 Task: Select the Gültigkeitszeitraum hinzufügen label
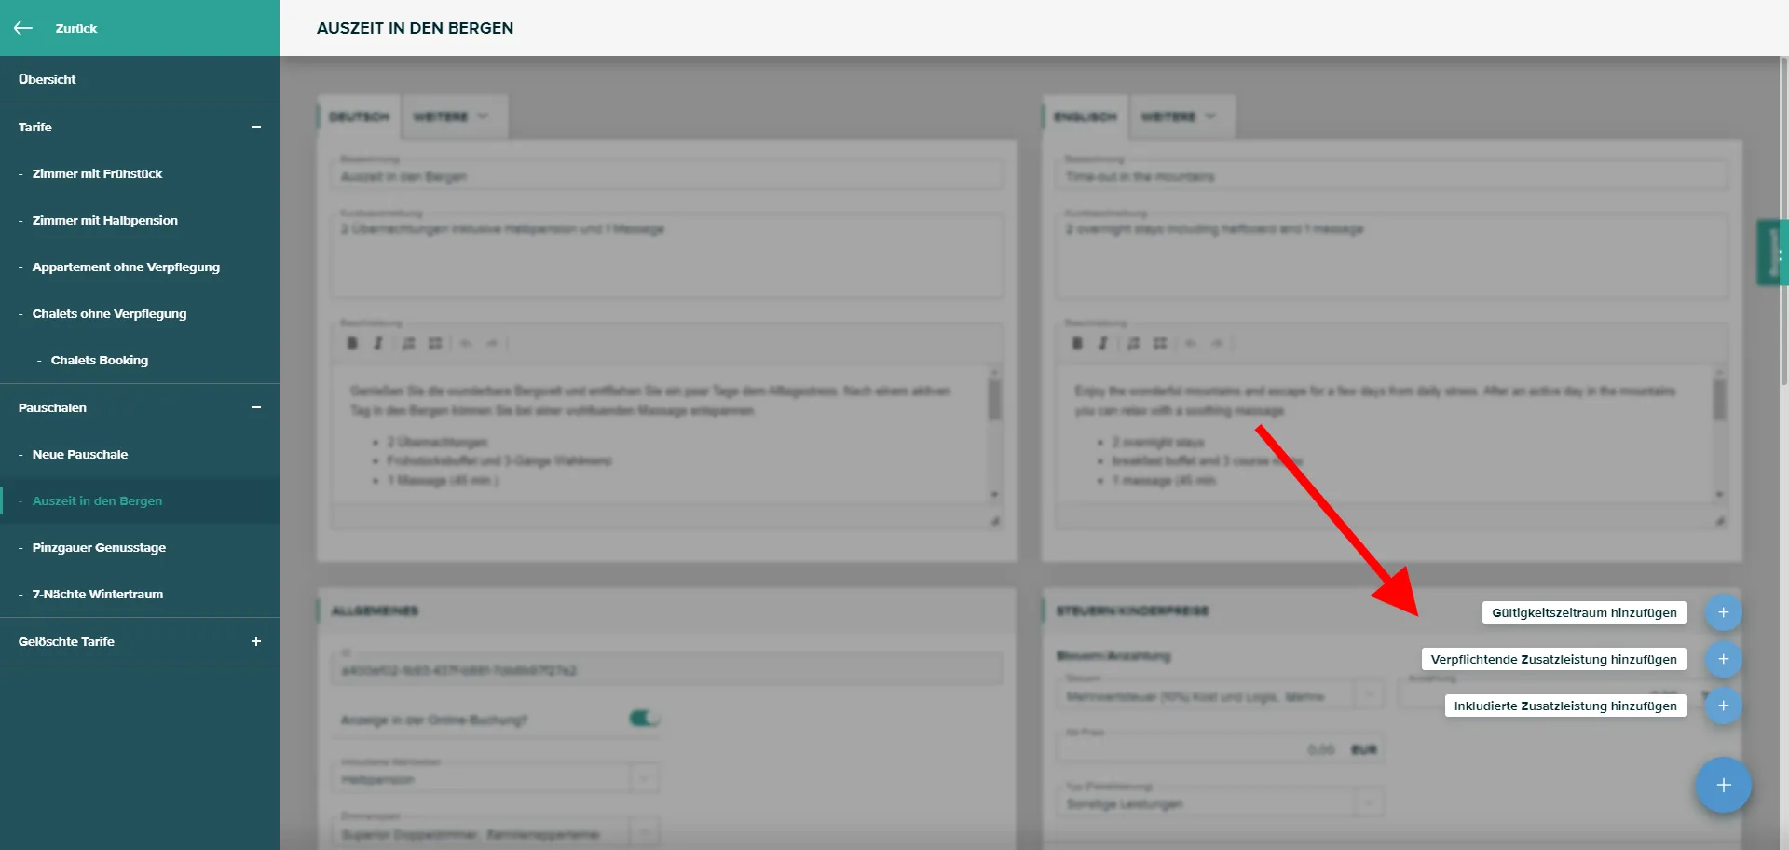point(1584,612)
